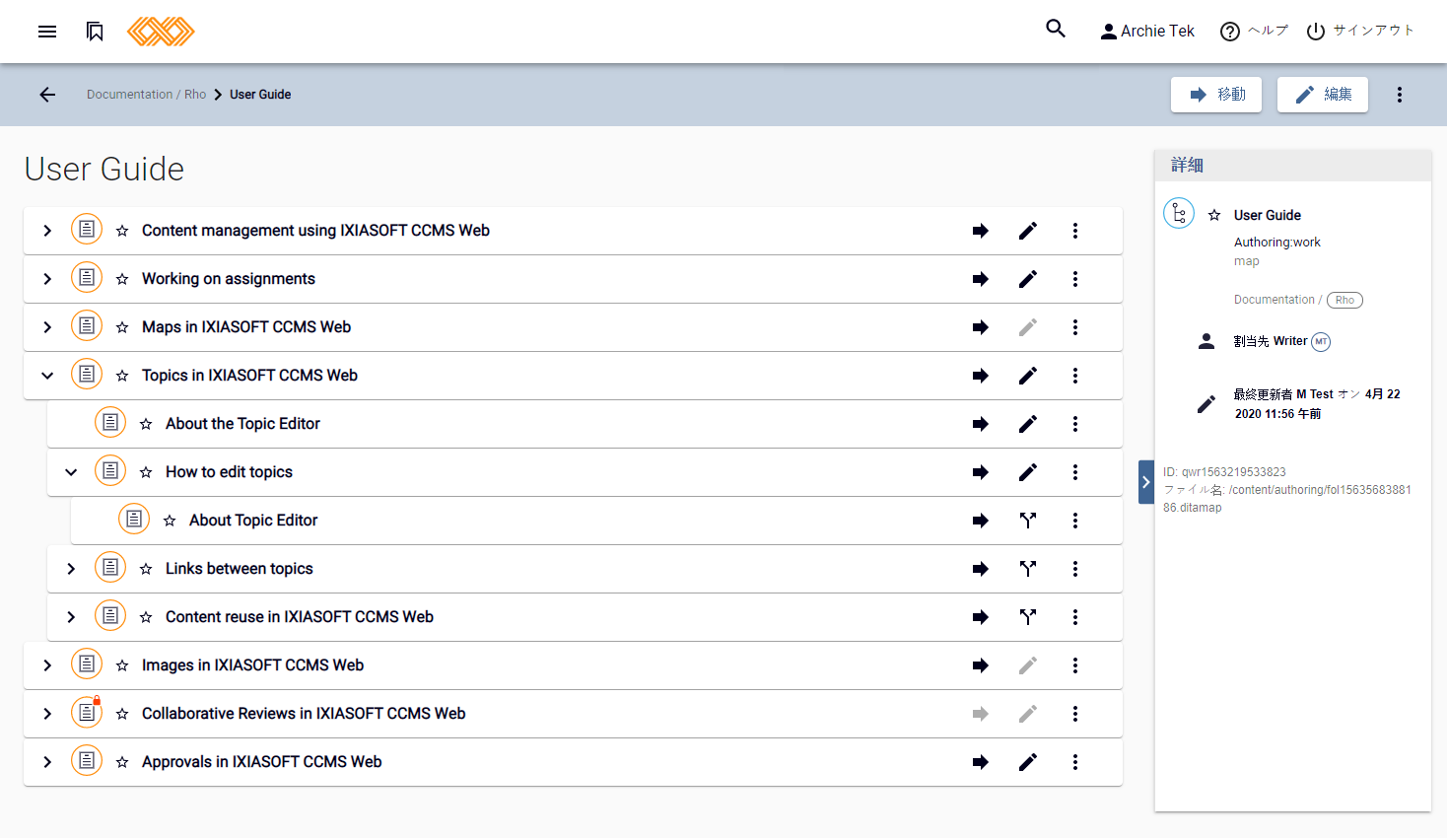Click move arrow for Images in IXIASOFT

tap(981, 665)
